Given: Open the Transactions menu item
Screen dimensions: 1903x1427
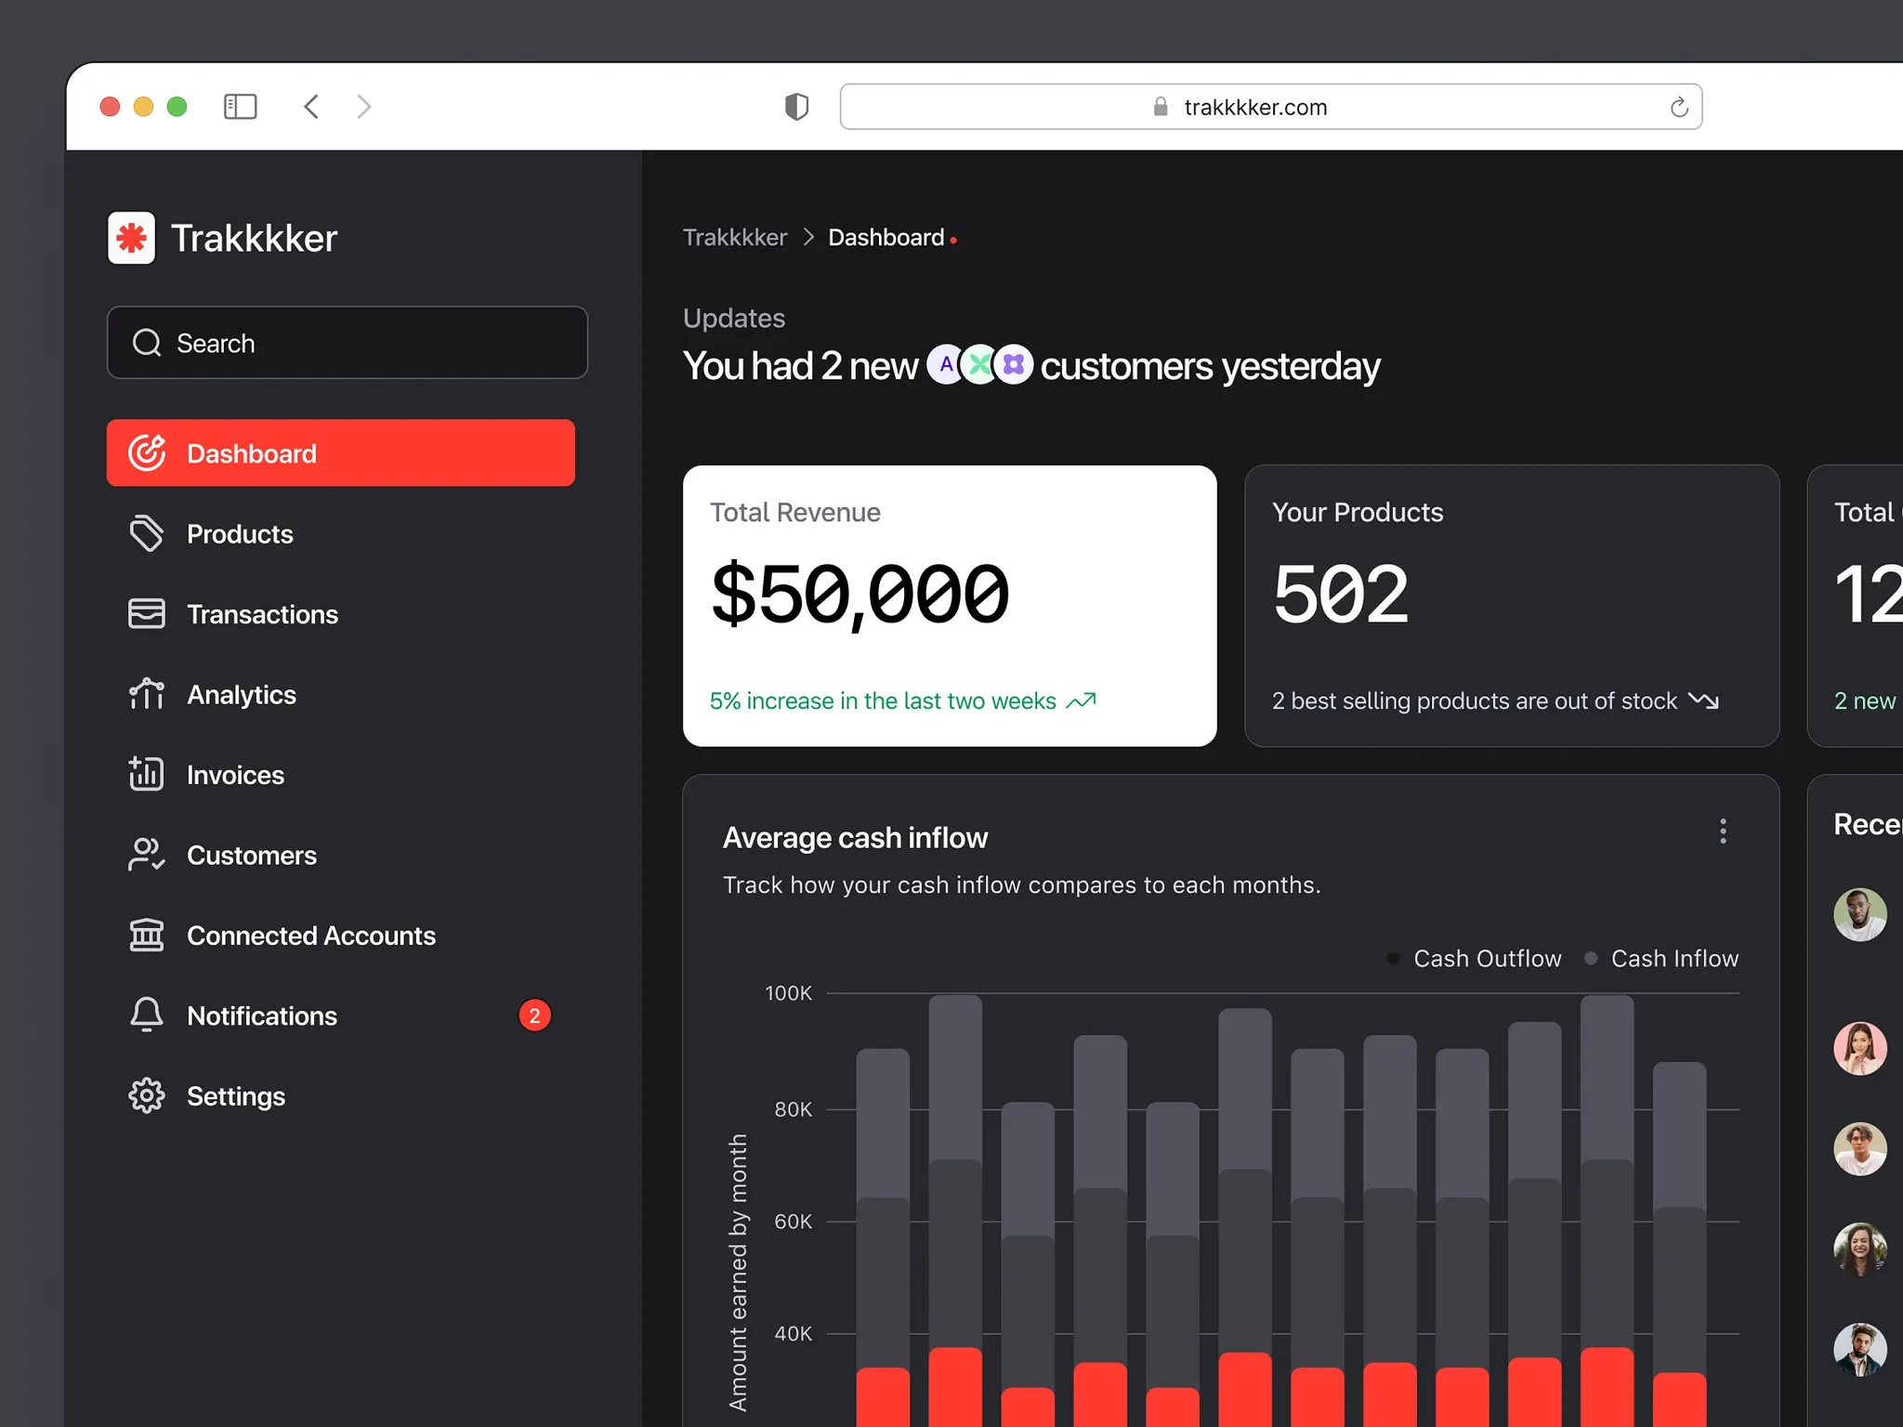Looking at the screenshot, I should 341,614.
